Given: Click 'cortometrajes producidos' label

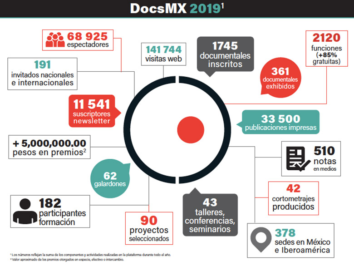Looking at the screenshot, I should click(x=293, y=203).
